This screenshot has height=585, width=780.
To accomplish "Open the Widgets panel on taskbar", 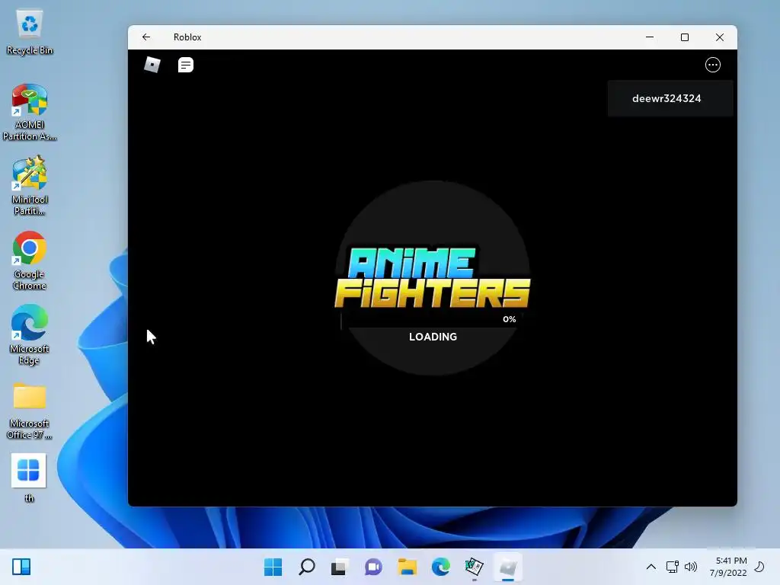I will pos(21,567).
